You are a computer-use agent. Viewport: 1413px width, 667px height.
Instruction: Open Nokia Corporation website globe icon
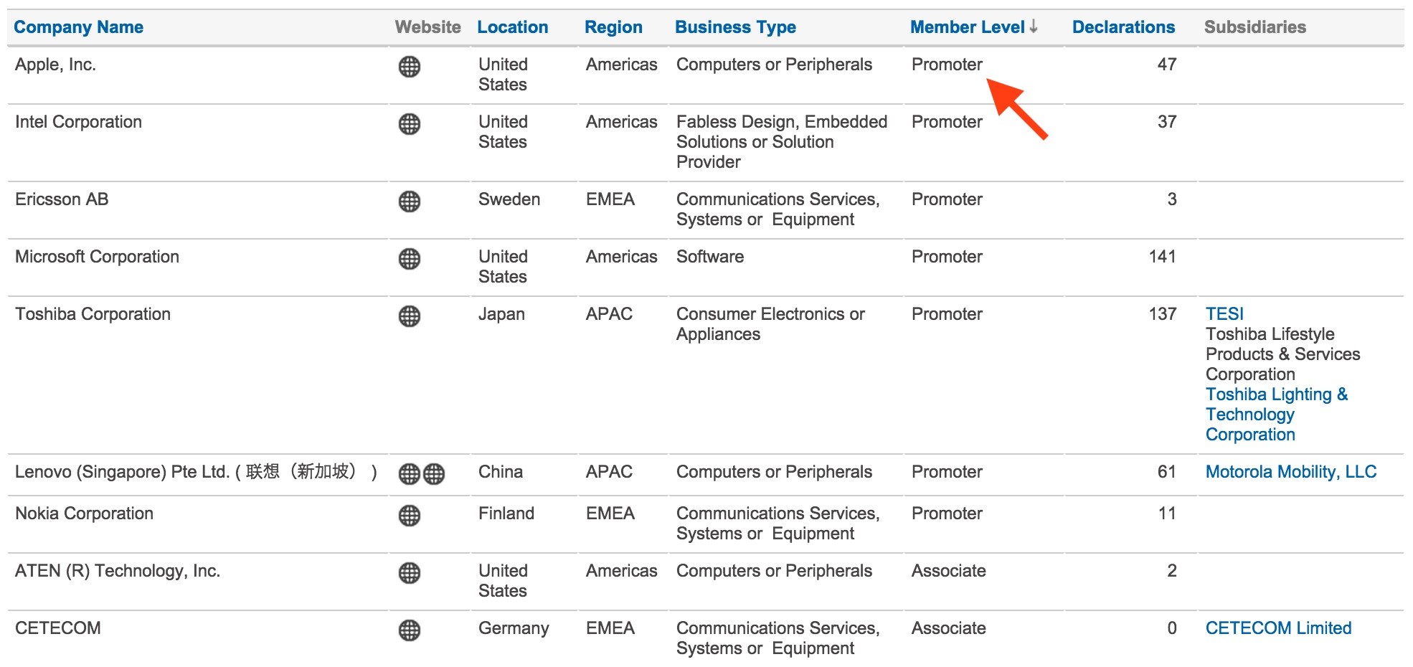pyautogui.click(x=409, y=516)
